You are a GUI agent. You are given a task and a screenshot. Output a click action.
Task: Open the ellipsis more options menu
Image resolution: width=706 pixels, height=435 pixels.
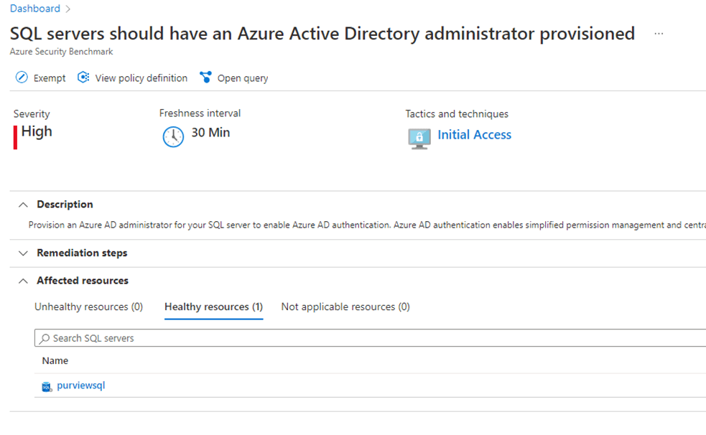click(x=659, y=34)
